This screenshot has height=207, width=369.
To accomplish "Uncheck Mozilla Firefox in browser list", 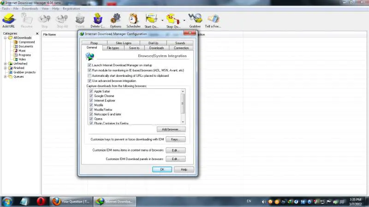I will pos(91,109).
